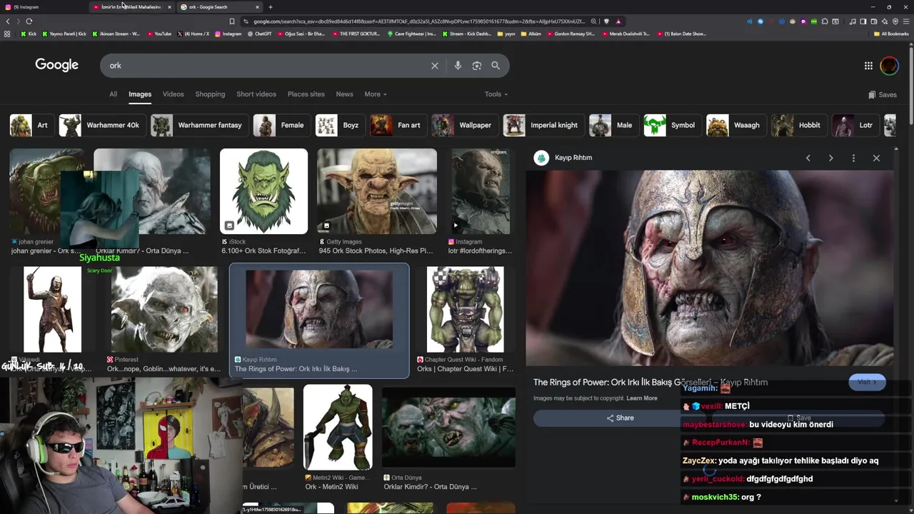Filter images by Imperial knight chip
The image size is (914, 514).
543,125
